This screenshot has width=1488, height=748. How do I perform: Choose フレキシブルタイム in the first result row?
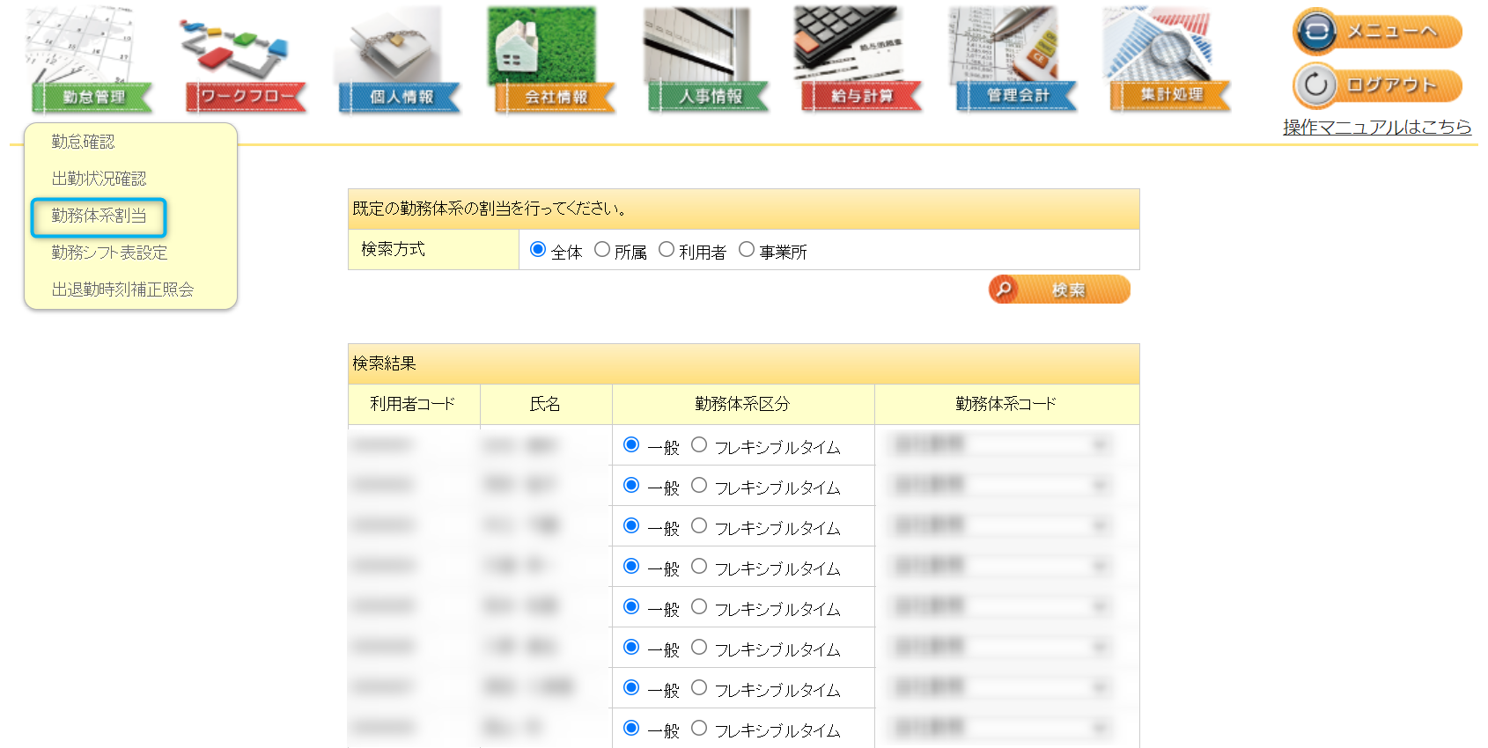pos(699,445)
